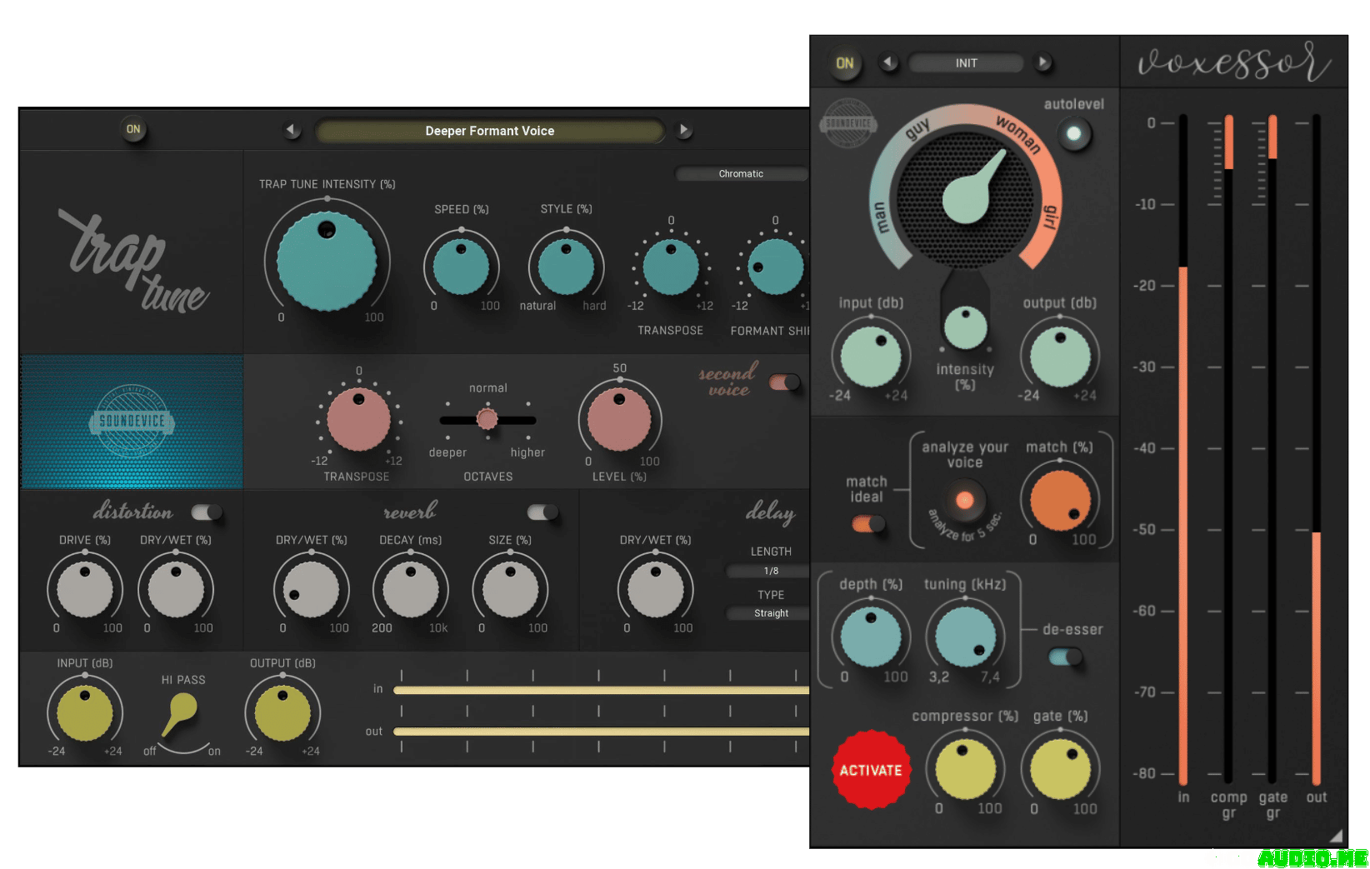
Task: Click the Trap Tune "in" level meter
Action: (601, 690)
